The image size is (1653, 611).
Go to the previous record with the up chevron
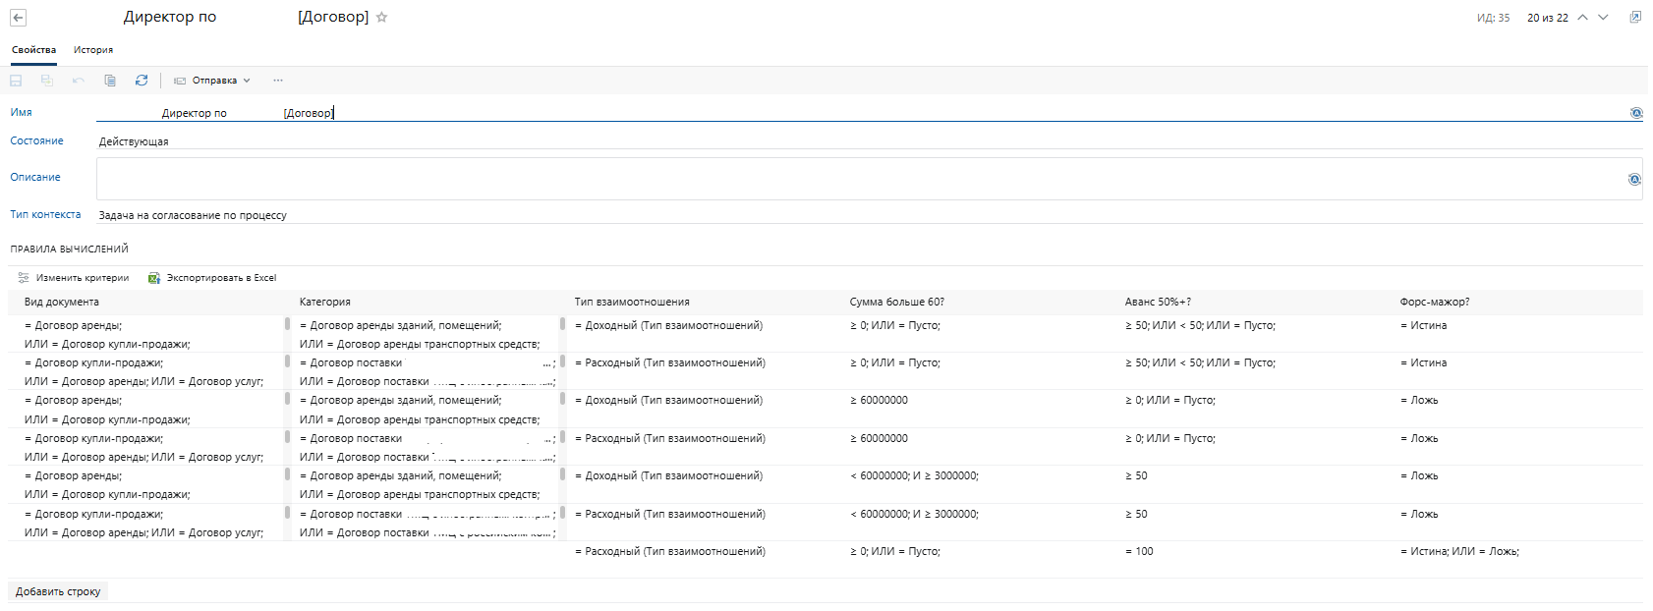click(1582, 18)
